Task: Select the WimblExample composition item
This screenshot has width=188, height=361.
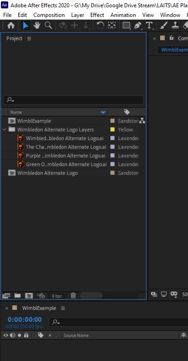Action: coord(34,121)
